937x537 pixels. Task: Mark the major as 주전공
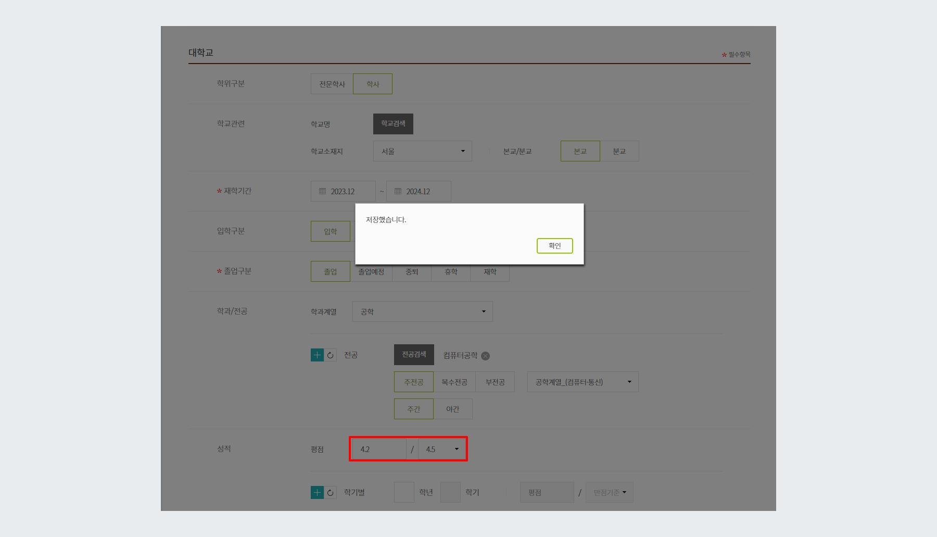tap(414, 382)
